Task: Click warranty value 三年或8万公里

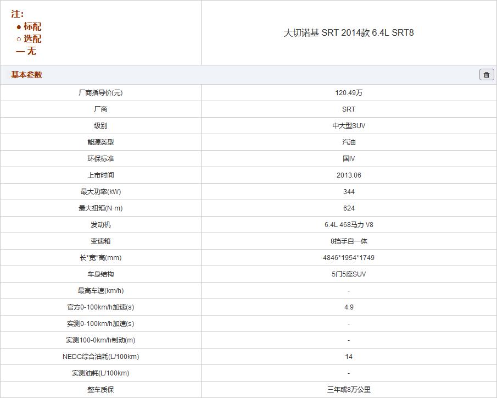Action: coord(349,390)
